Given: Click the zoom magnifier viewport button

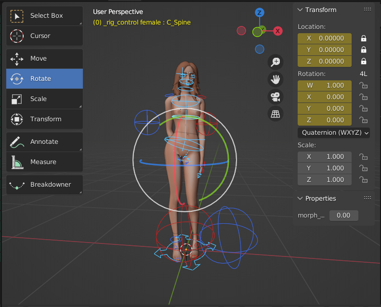Looking at the screenshot, I should coord(276,62).
